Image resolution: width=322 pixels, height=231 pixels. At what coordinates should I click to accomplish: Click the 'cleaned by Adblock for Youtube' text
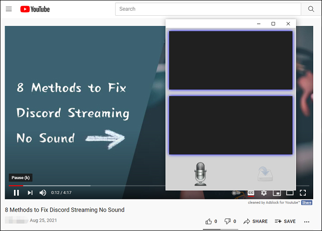274,203
